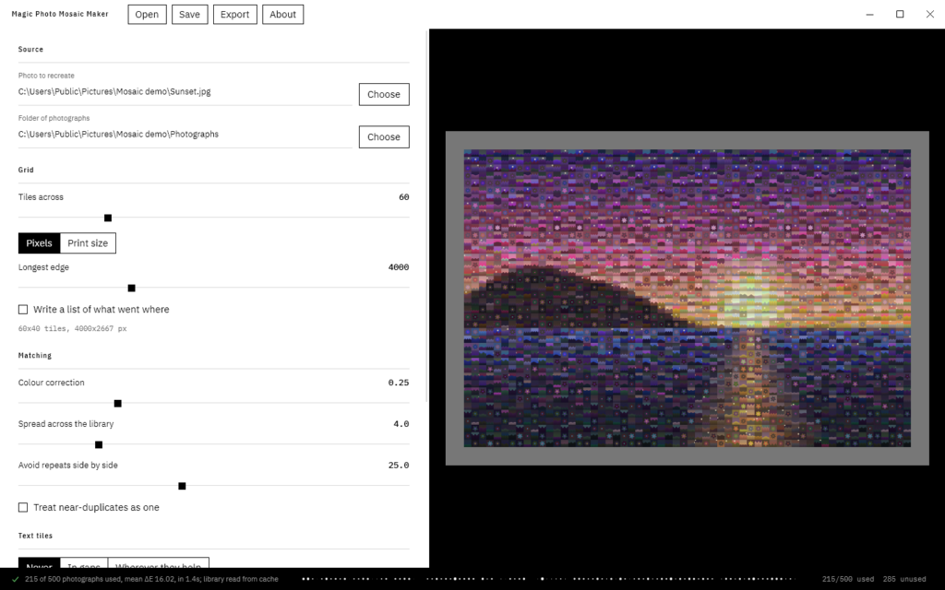Screen dimensions: 945x590
Task: Click the 215/500 used status text
Action: 848,579
